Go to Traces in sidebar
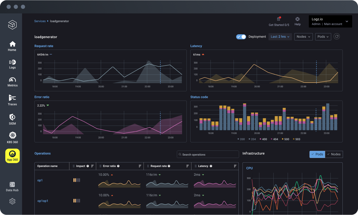The image size is (358, 215). pyautogui.click(x=12, y=100)
